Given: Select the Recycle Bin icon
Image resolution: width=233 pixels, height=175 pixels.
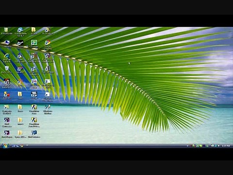Looking at the screenshot, I should [x=7, y=70].
